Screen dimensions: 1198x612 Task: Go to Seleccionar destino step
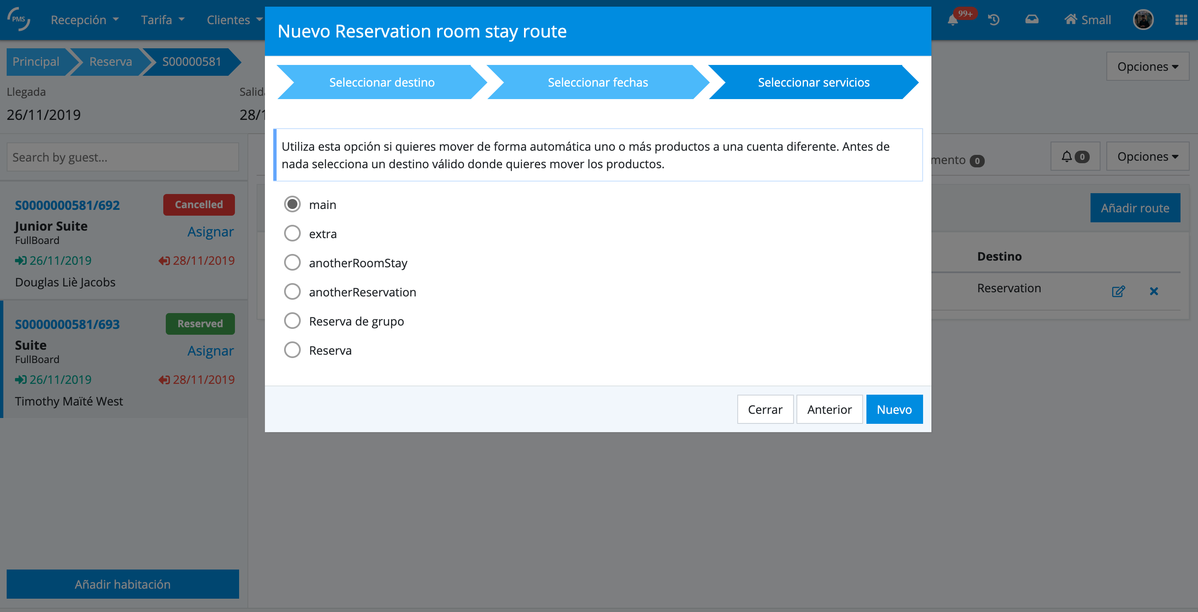[x=382, y=82]
